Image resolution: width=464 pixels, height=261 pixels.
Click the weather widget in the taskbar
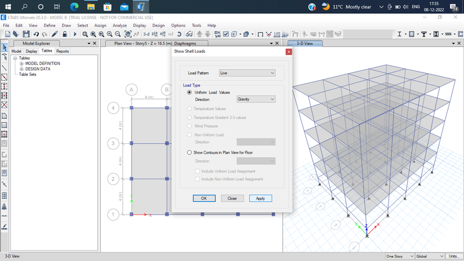(346, 6)
